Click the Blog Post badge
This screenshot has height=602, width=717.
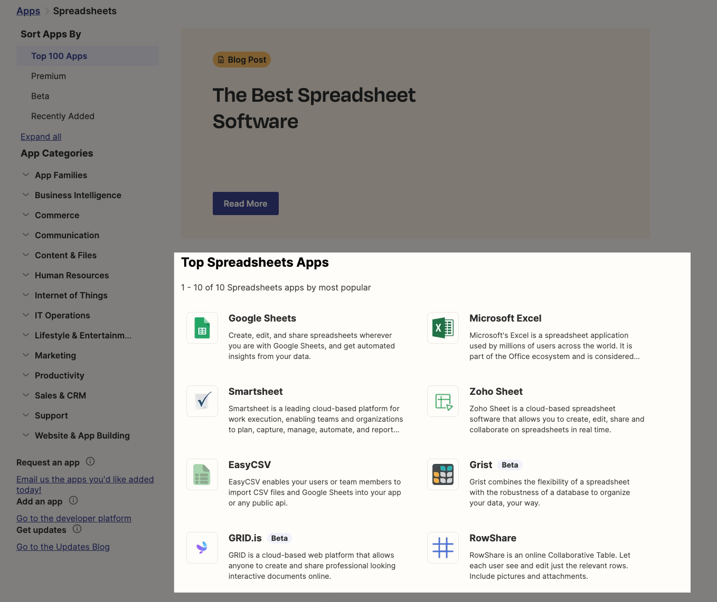pos(242,60)
